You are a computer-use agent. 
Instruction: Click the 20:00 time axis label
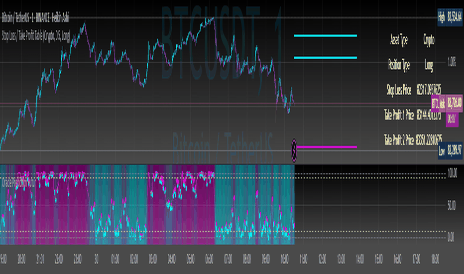21,259
